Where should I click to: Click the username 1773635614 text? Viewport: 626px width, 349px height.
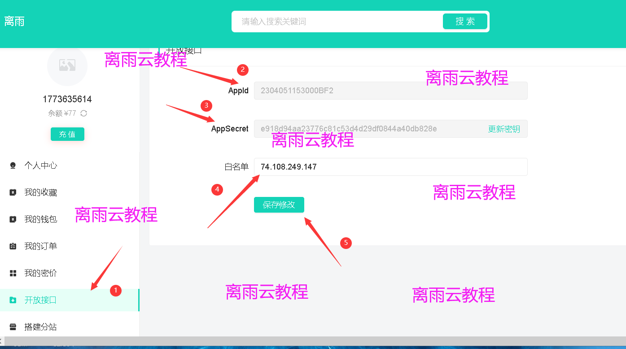[67, 99]
